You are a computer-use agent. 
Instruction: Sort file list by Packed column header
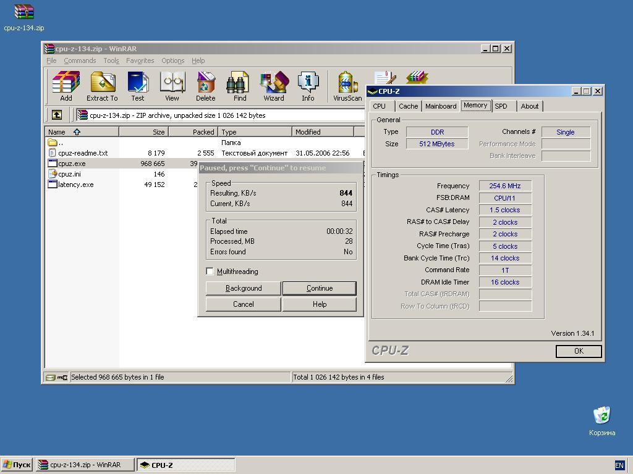(x=193, y=132)
